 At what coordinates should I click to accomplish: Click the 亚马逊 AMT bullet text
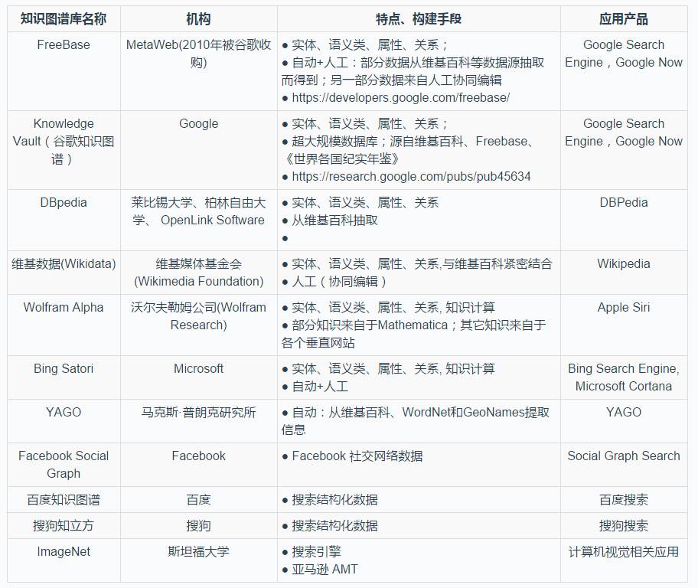coord(325,570)
